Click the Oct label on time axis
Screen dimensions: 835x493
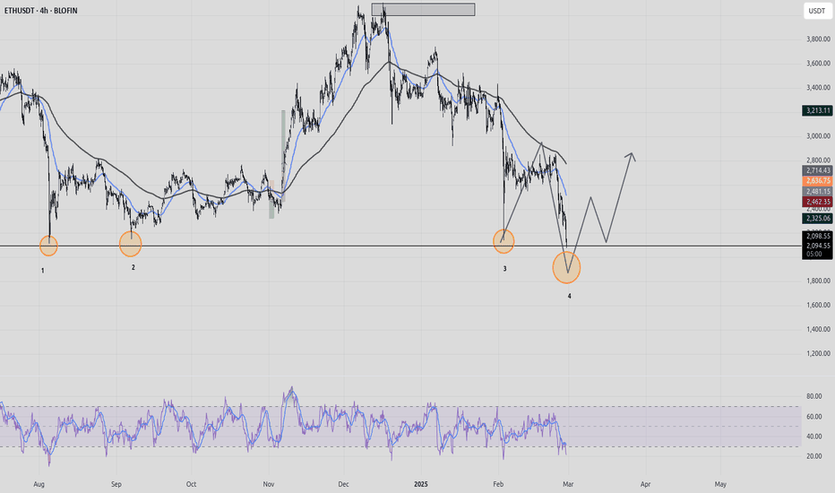(191, 484)
